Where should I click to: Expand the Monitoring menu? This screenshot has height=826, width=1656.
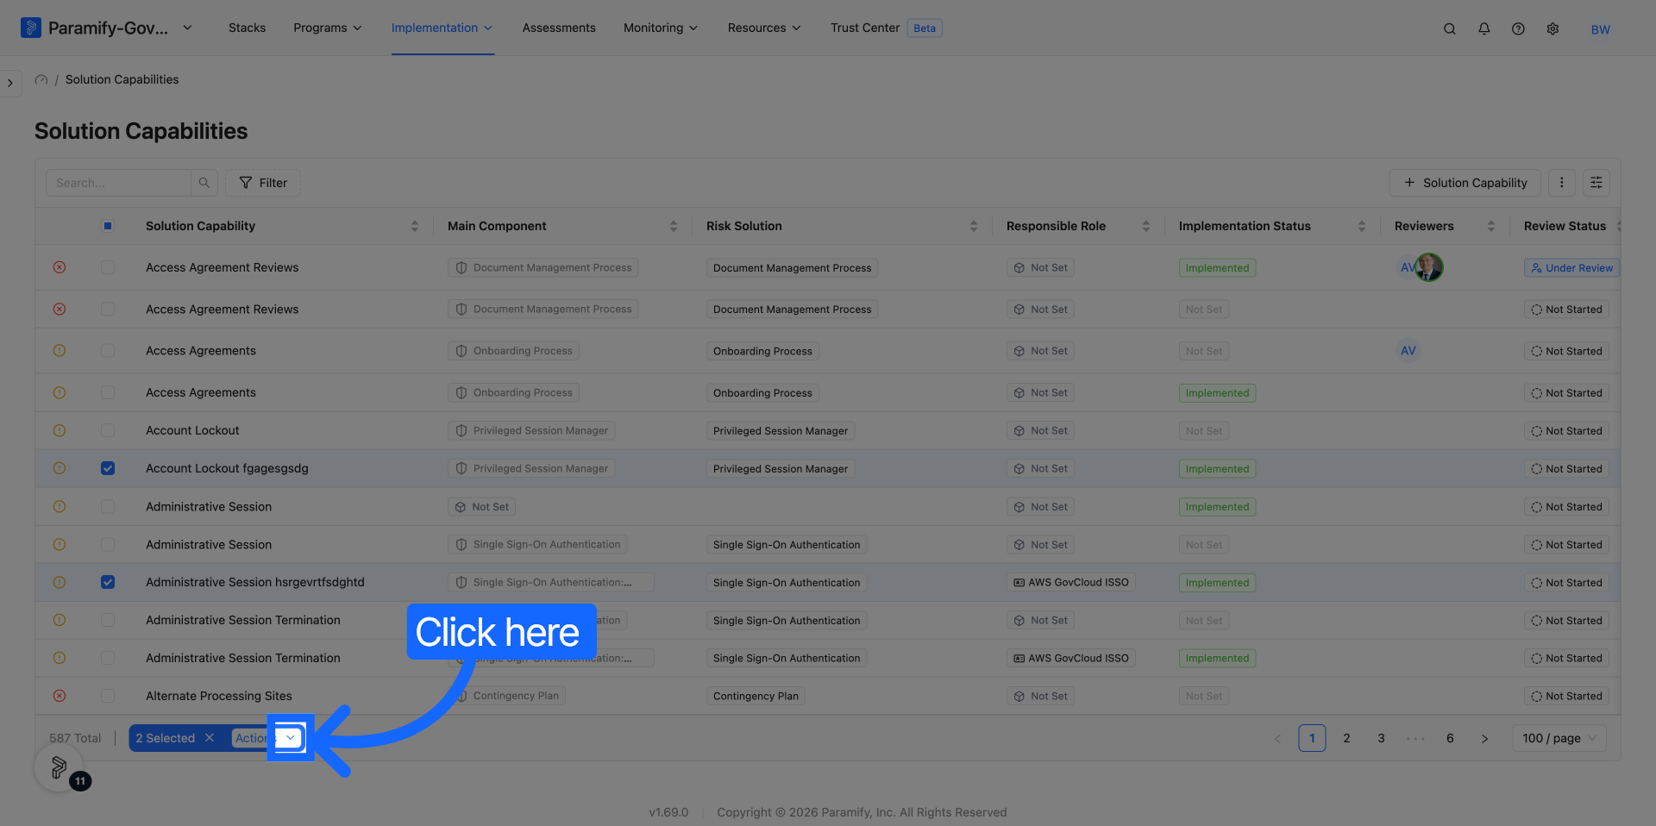pyautogui.click(x=661, y=28)
